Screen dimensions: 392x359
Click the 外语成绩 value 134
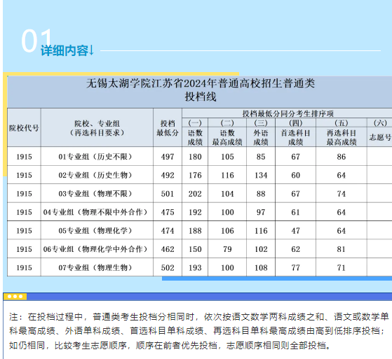click(261, 175)
